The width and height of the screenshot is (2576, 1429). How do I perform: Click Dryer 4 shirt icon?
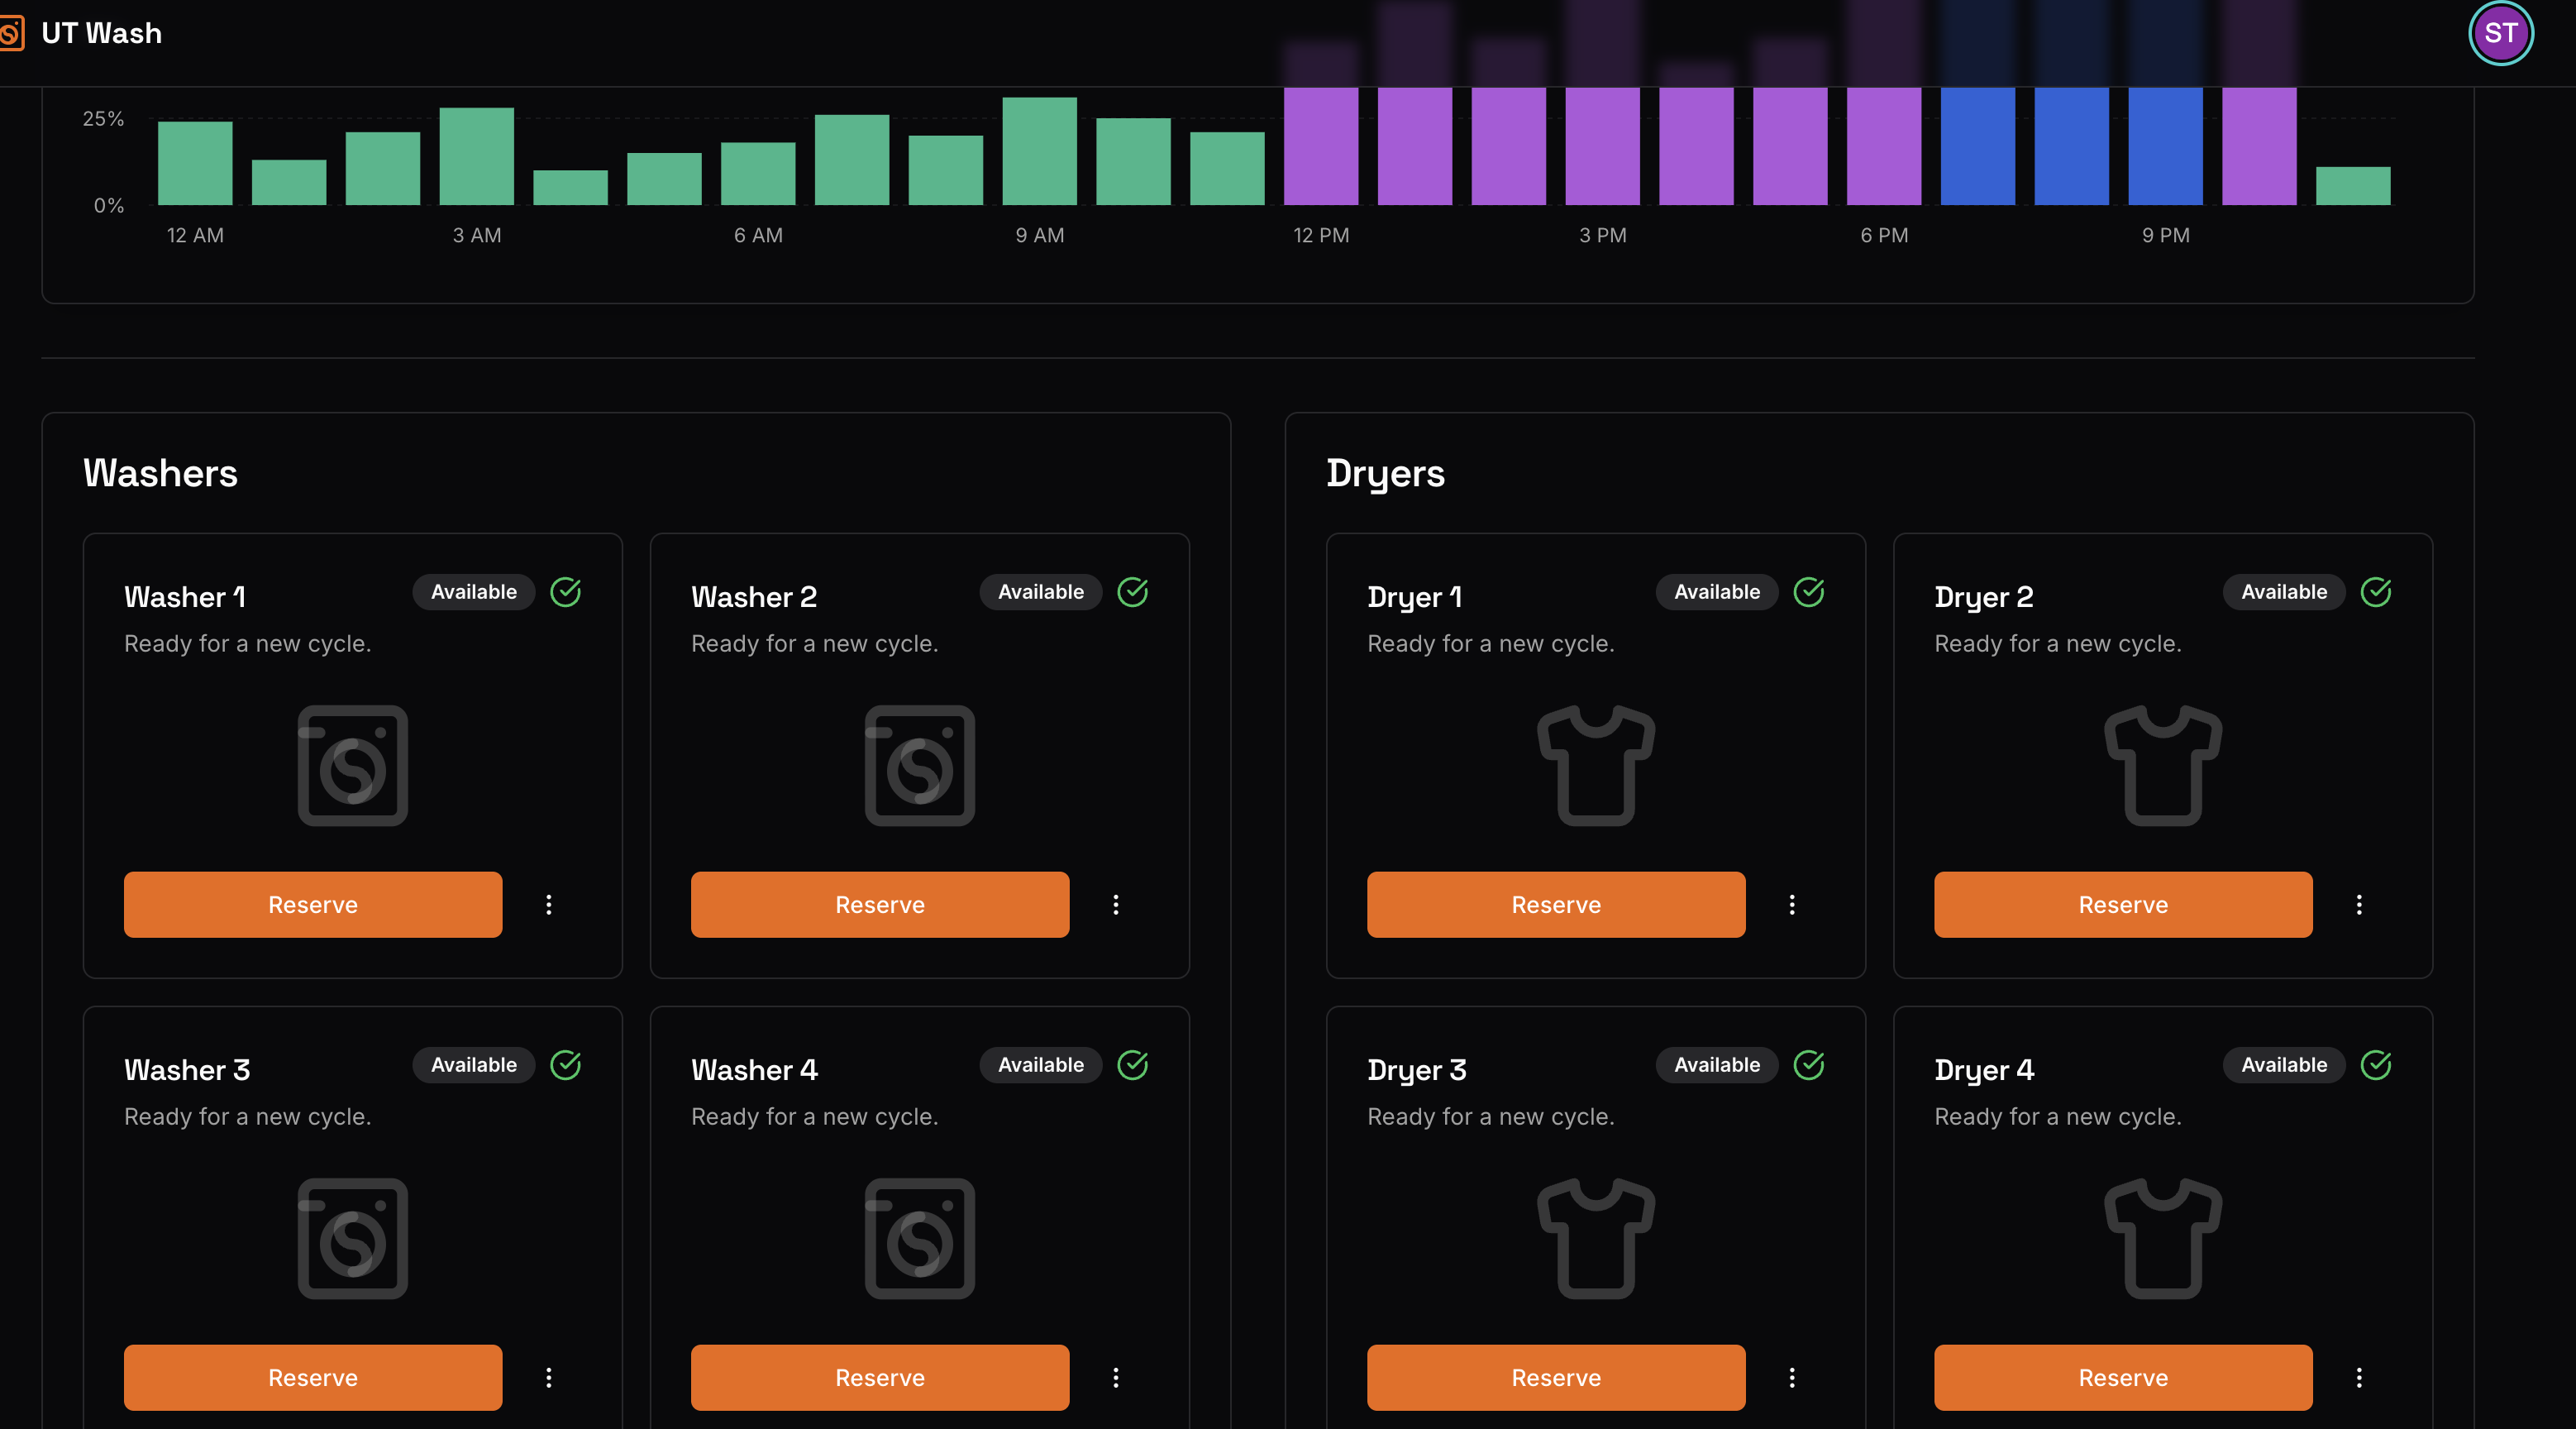coord(2162,1238)
